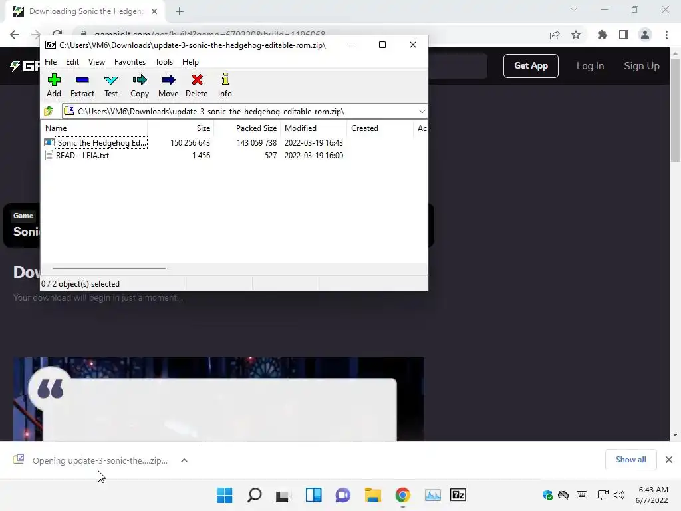
Task: Expand the download item options chevron
Action: [184, 460]
